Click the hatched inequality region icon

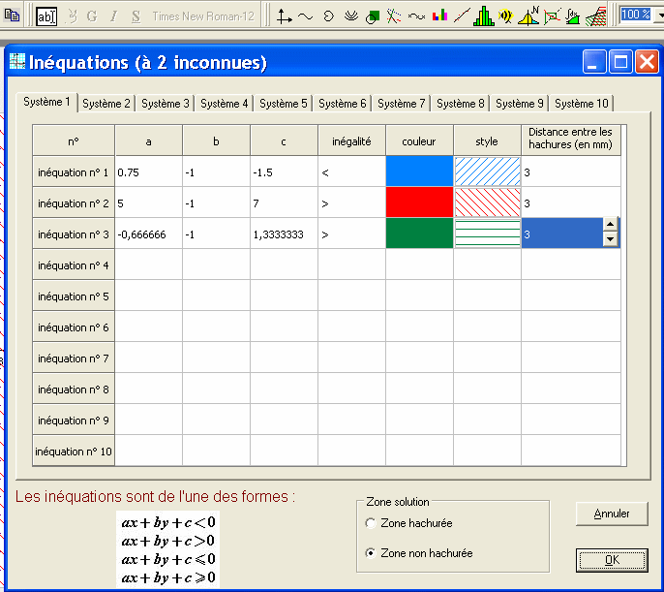(x=597, y=16)
